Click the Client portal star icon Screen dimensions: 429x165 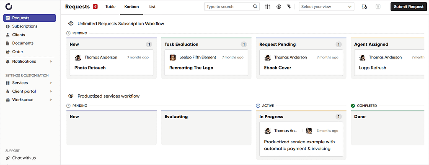pos(8,91)
